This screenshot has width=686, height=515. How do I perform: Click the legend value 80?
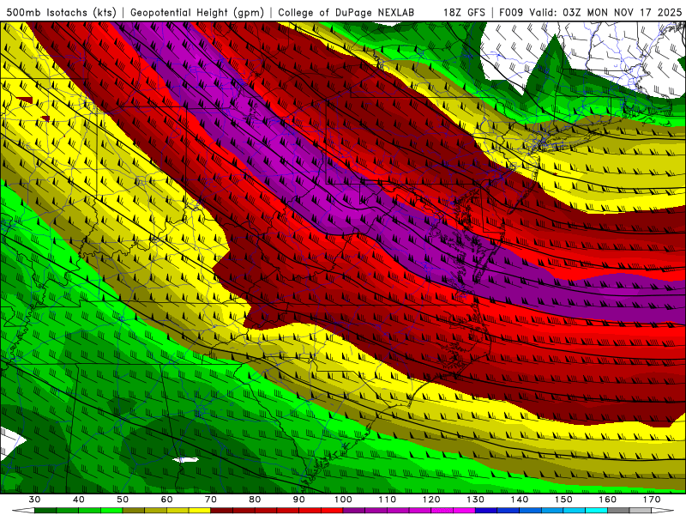click(255, 500)
